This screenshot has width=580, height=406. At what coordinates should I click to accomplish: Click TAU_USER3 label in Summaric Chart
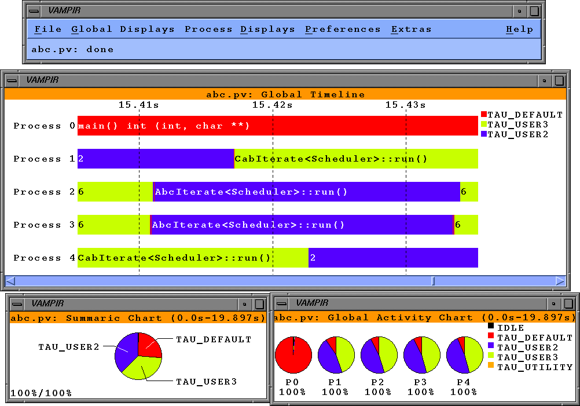[x=207, y=382]
